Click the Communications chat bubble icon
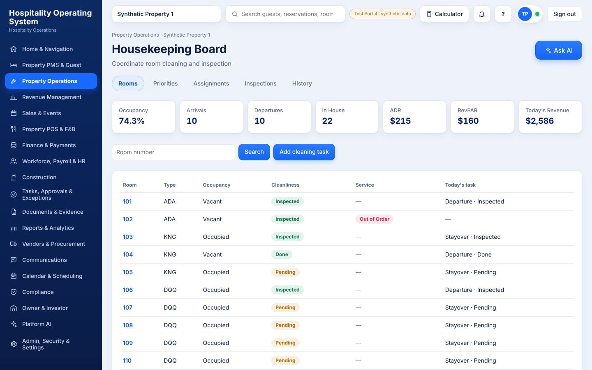 point(14,260)
